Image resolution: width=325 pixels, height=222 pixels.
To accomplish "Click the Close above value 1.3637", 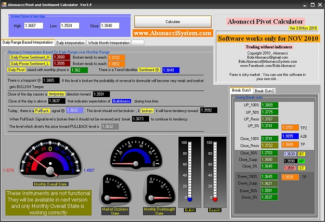I will point(57,101).
